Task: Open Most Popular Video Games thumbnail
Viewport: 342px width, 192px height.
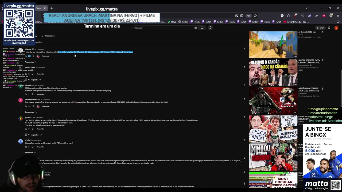Action: pyautogui.click(x=273, y=180)
